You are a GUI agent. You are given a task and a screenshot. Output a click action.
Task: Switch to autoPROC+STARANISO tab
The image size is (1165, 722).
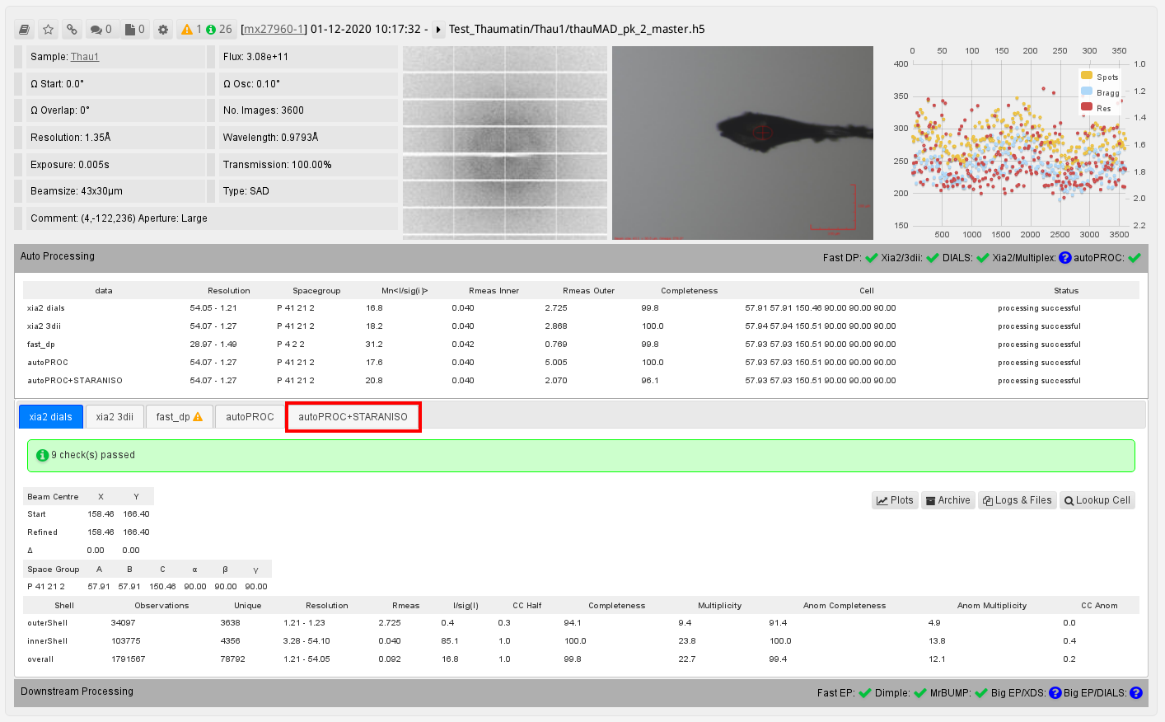(x=353, y=417)
